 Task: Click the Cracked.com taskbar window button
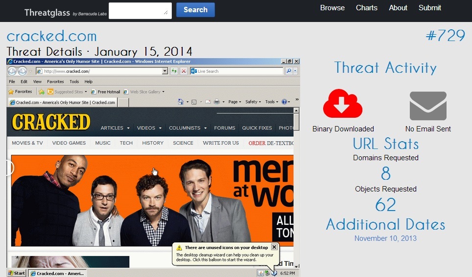57,274
